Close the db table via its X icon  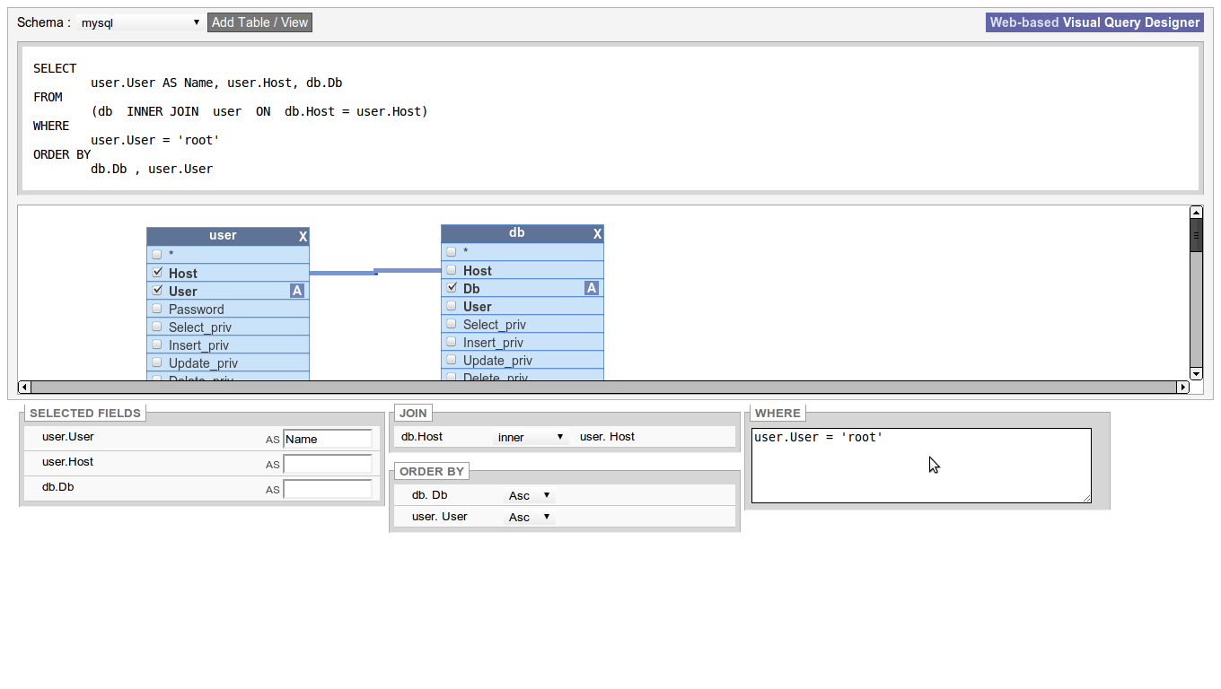(x=597, y=233)
